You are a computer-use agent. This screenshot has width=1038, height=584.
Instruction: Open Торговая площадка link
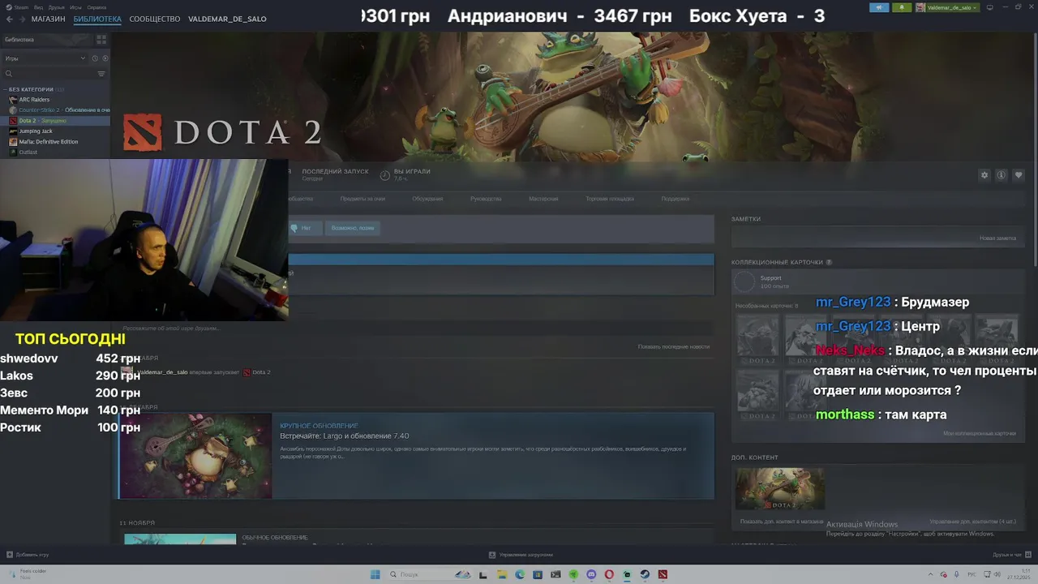610,199
